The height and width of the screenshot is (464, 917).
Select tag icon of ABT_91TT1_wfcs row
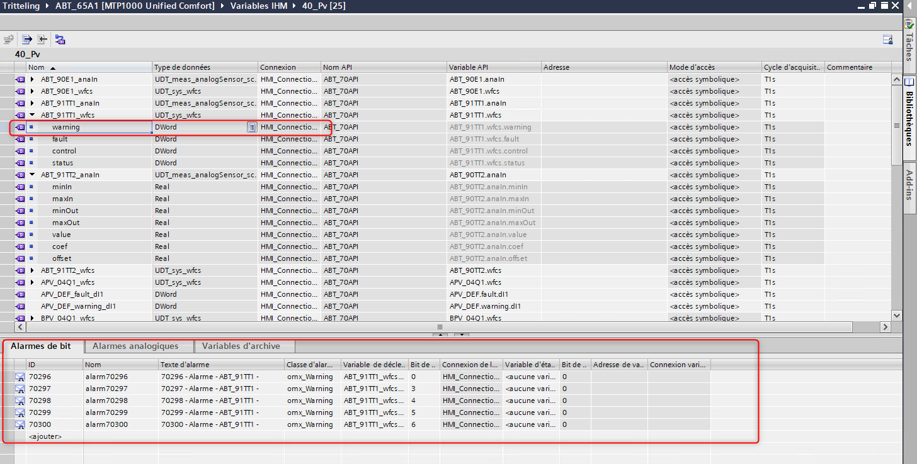point(20,115)
